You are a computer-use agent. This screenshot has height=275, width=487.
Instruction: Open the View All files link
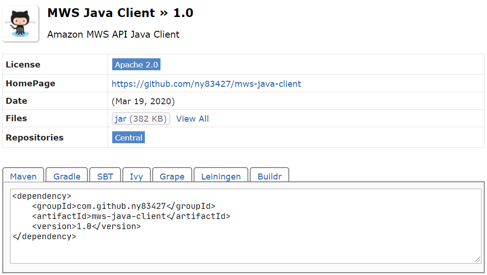click(192, 119)
